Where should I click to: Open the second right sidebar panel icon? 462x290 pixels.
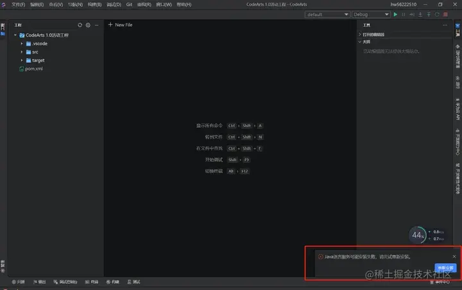point(458,56)
